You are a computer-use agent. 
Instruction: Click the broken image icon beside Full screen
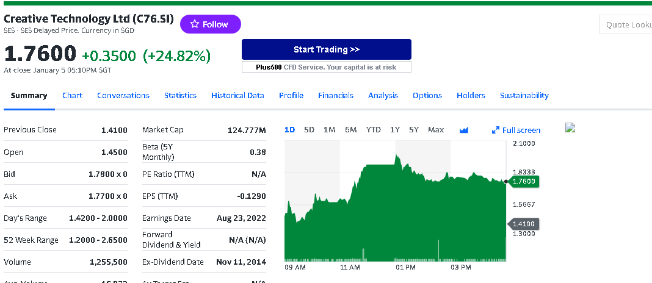[x=570, y=127]
